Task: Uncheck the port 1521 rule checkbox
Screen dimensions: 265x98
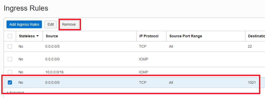Action: 10,82
